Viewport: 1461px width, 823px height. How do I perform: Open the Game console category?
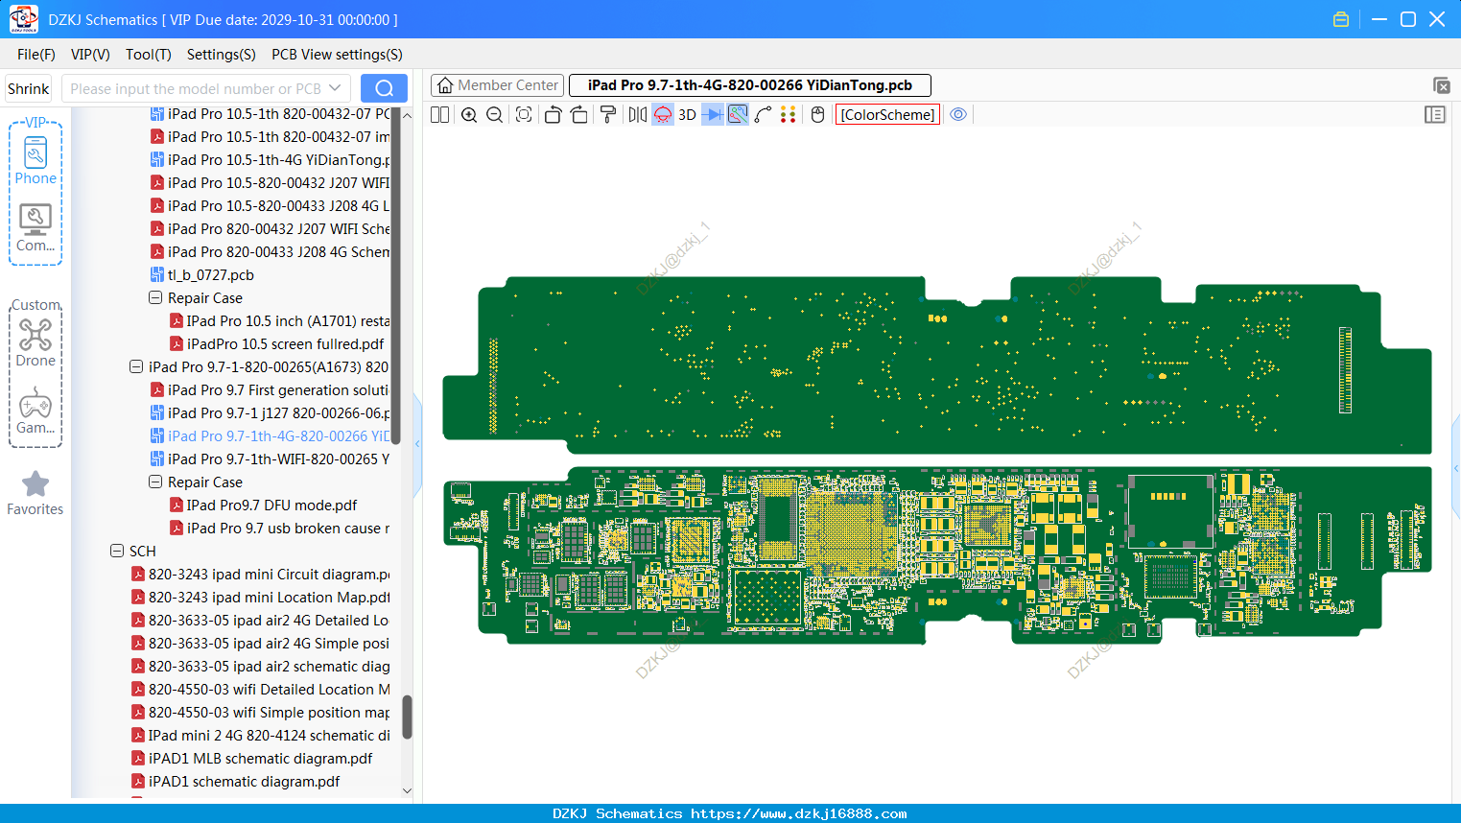[x=35, y=411]
